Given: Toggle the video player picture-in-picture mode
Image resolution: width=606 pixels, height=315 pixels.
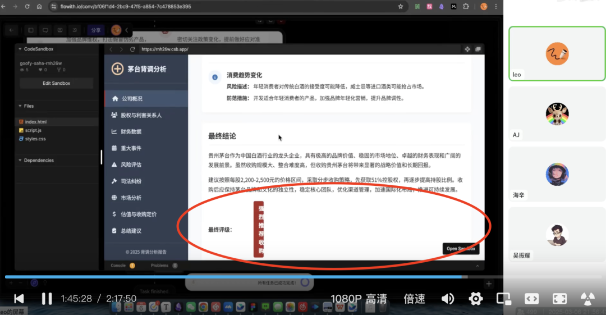Looking at the screenshot, I should click(504, 298).
